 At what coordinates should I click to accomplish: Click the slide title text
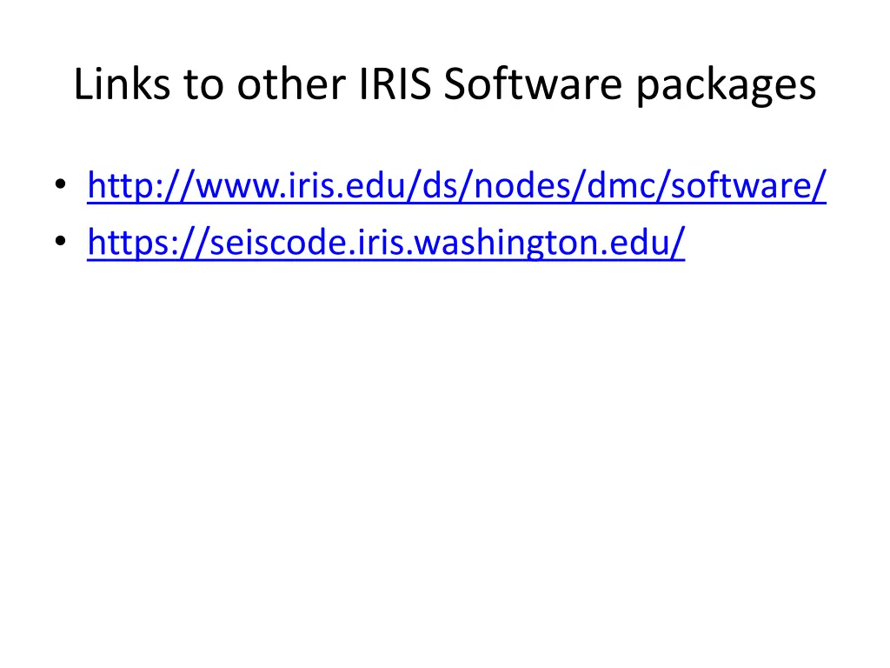tap(444, 84)
